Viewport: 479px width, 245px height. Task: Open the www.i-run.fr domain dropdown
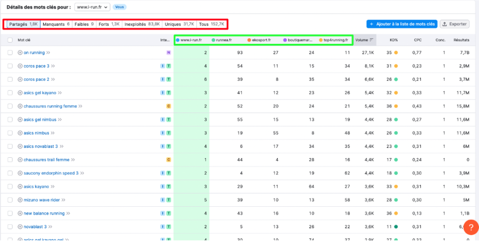[92, 7]
